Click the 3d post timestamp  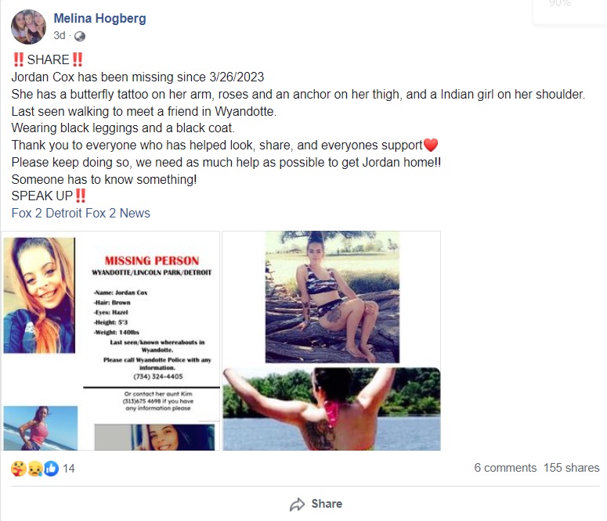point(60,35)
